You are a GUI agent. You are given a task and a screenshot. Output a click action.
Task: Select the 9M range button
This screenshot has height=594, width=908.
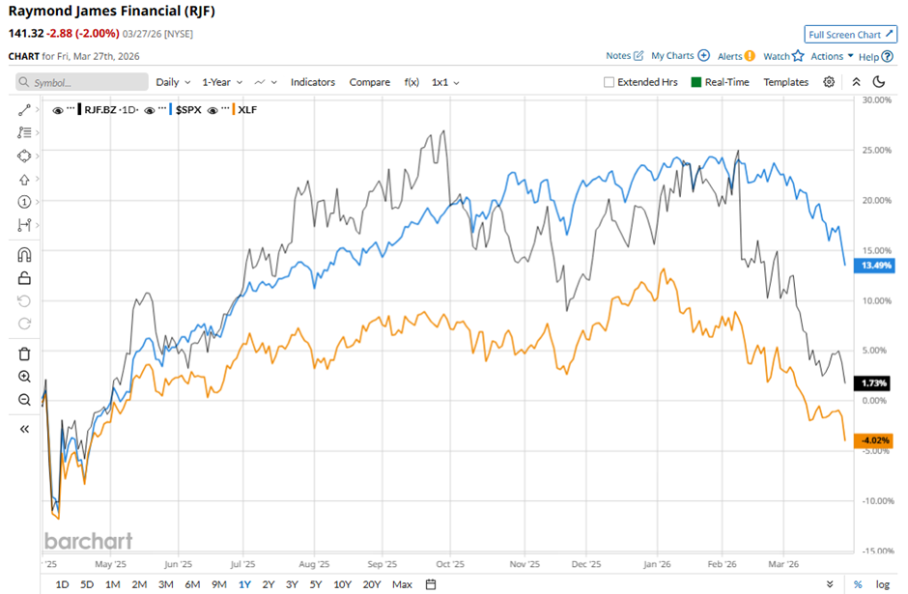(x=219, y=584)
